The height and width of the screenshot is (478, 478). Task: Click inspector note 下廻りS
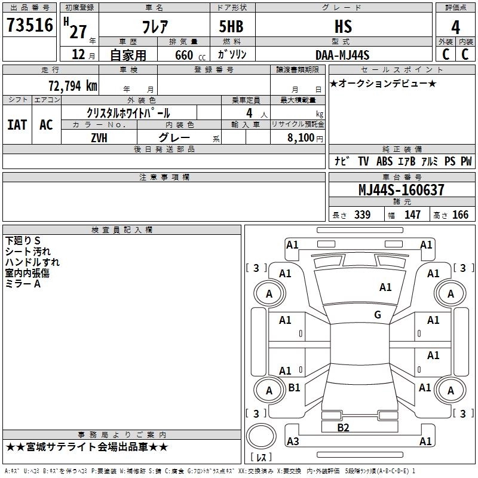[x=23, y=241]
